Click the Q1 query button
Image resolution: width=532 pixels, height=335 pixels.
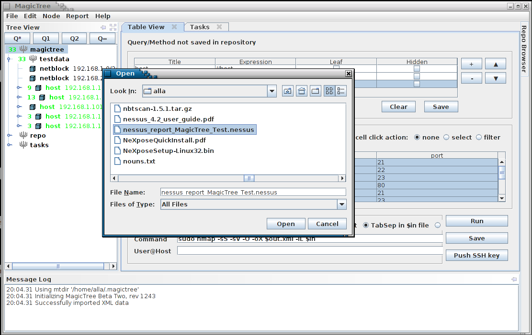(46, 39)
